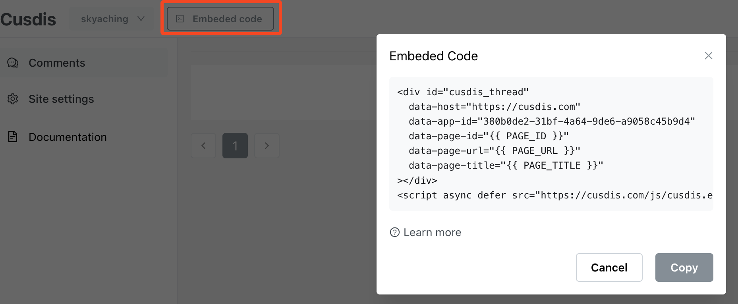This screenshot has width=738, height=304.
Task: Click the closing ></div> code line
Action: coord(417,181)
